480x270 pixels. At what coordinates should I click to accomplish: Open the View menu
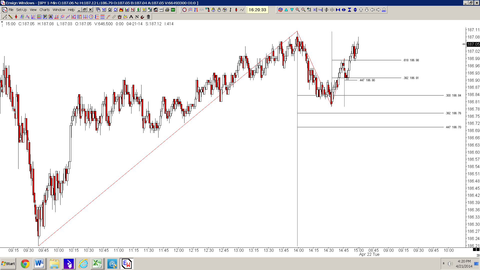click(x=33, y=10)
